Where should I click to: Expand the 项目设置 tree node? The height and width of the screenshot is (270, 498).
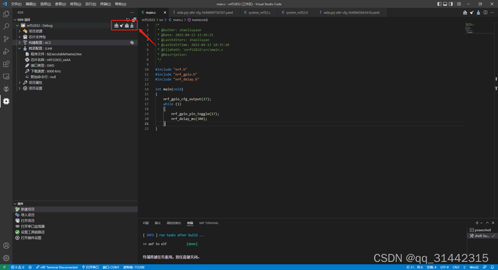[x=20, y=88]
